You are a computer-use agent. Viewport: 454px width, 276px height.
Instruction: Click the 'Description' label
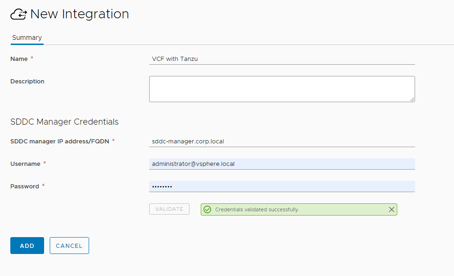tap(27, 81)
